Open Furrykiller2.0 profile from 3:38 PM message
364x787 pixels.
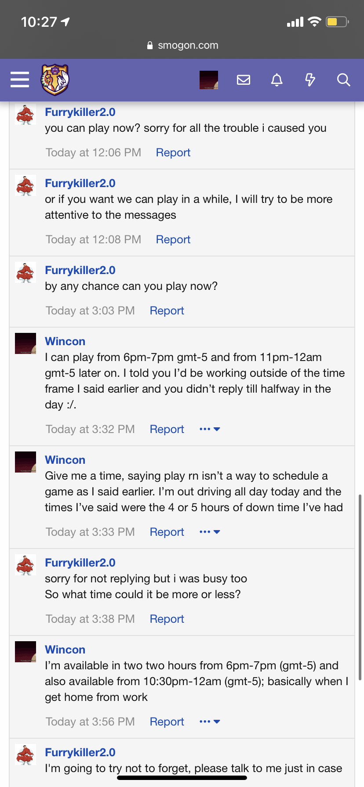[x=80, y=563]
